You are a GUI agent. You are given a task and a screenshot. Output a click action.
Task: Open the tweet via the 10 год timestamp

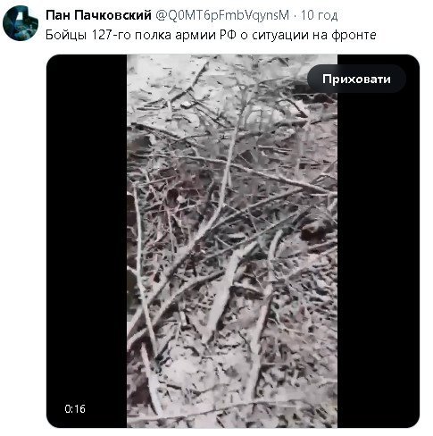[319, 15]
